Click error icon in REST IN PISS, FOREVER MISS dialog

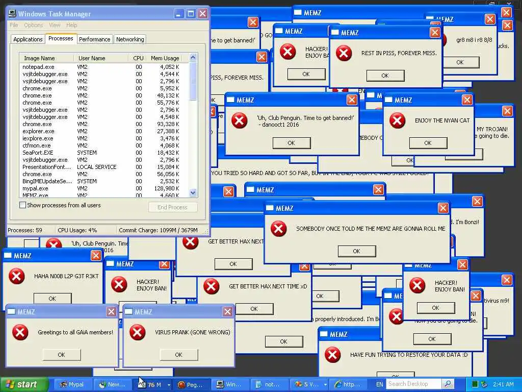pyautogui.click(x=344, y=53)
